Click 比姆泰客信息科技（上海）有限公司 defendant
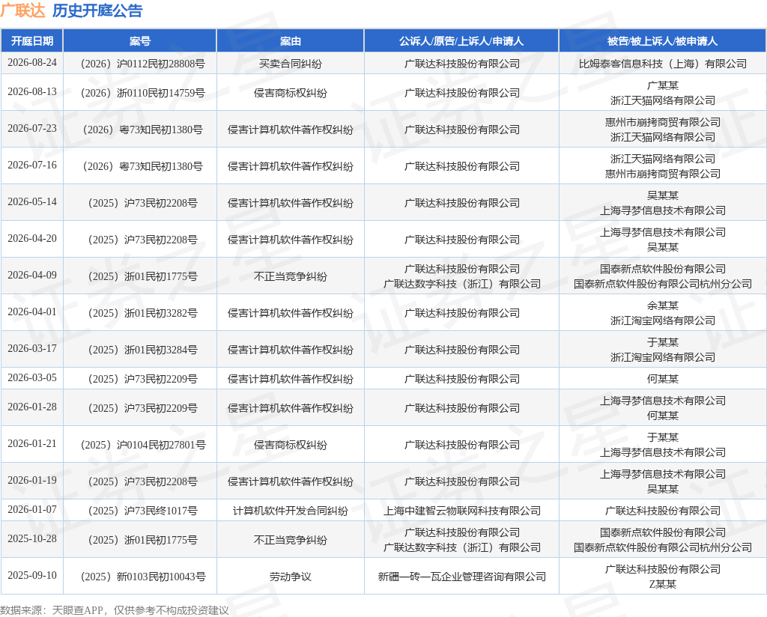Viewport: 767px width, 617px height. click(663, 64)
